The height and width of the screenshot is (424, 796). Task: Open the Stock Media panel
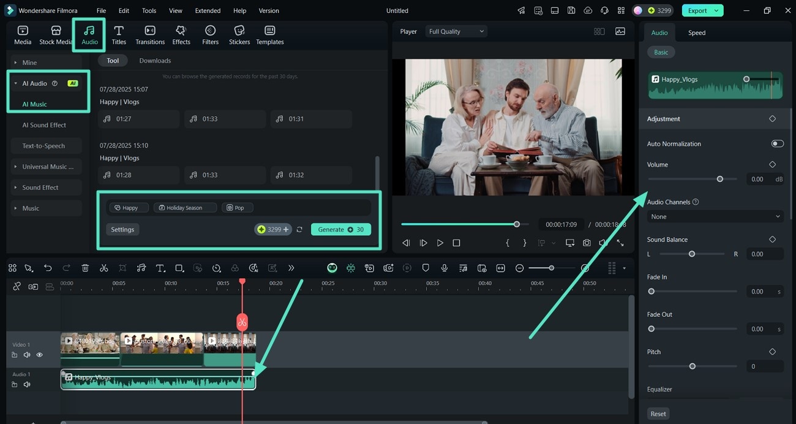56,35
